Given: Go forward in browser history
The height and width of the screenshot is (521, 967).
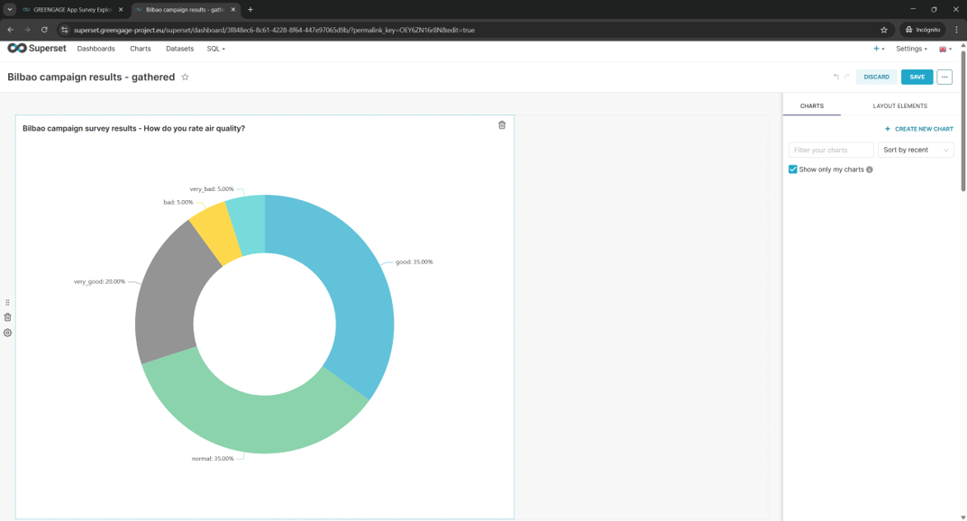Looking at the screenshot, I should (27, 30).
